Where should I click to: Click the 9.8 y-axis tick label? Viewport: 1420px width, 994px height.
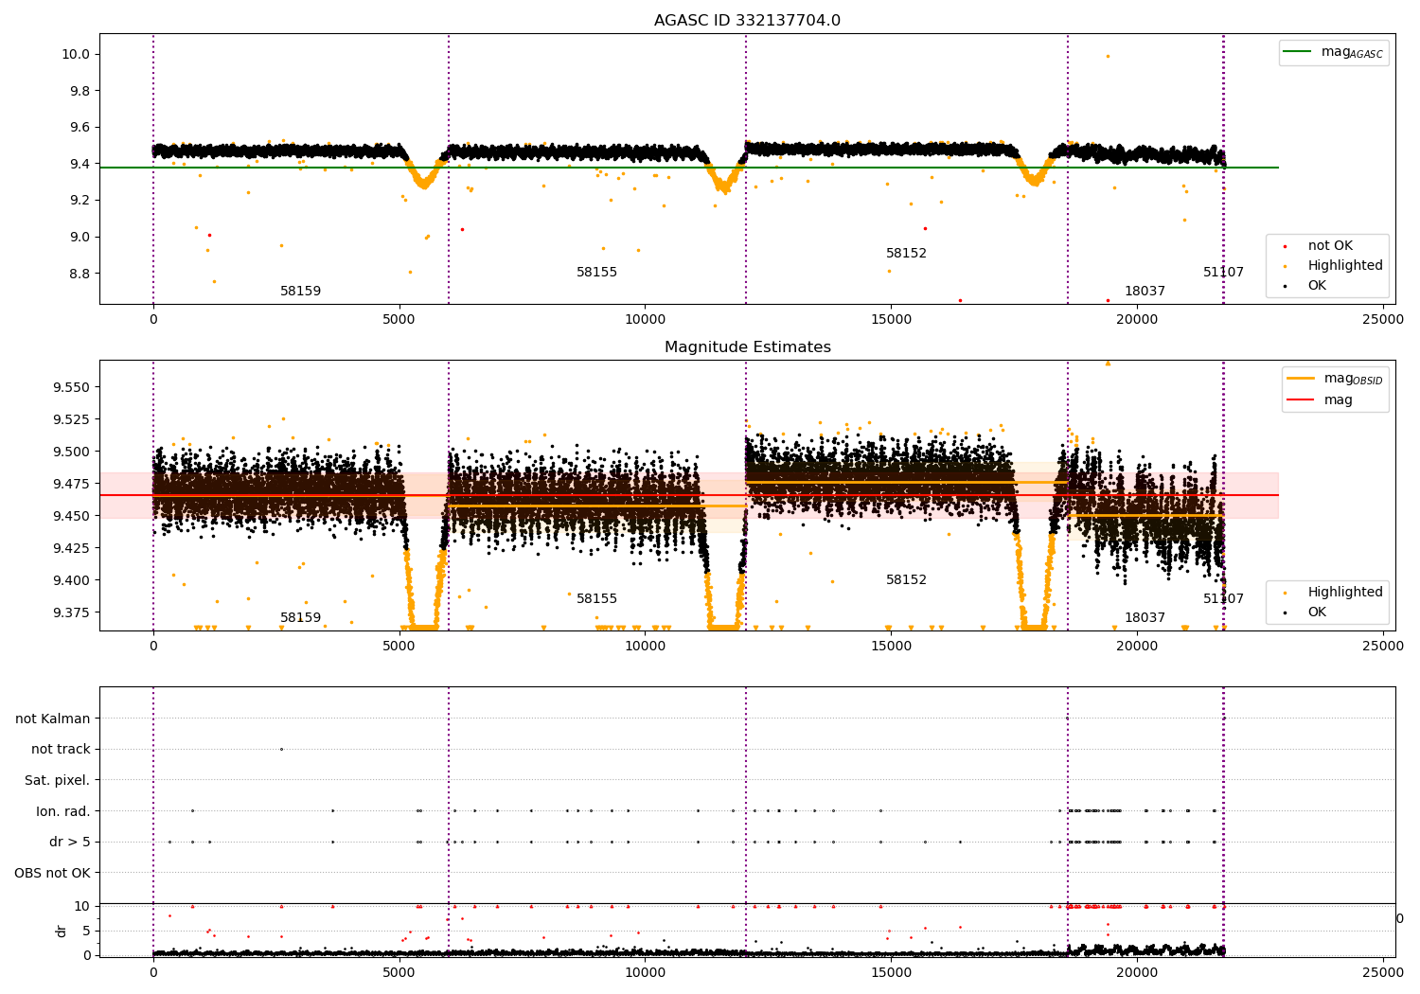(x=80, y=91)
